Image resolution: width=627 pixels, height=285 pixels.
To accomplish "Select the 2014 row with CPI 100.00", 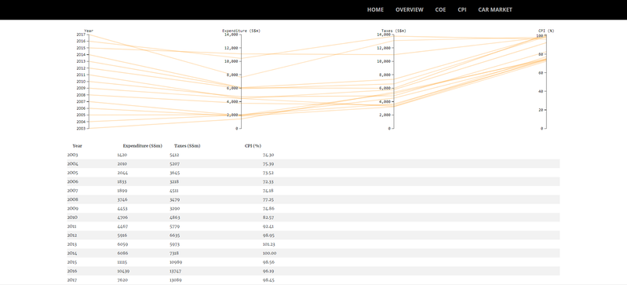I will 314,253.
